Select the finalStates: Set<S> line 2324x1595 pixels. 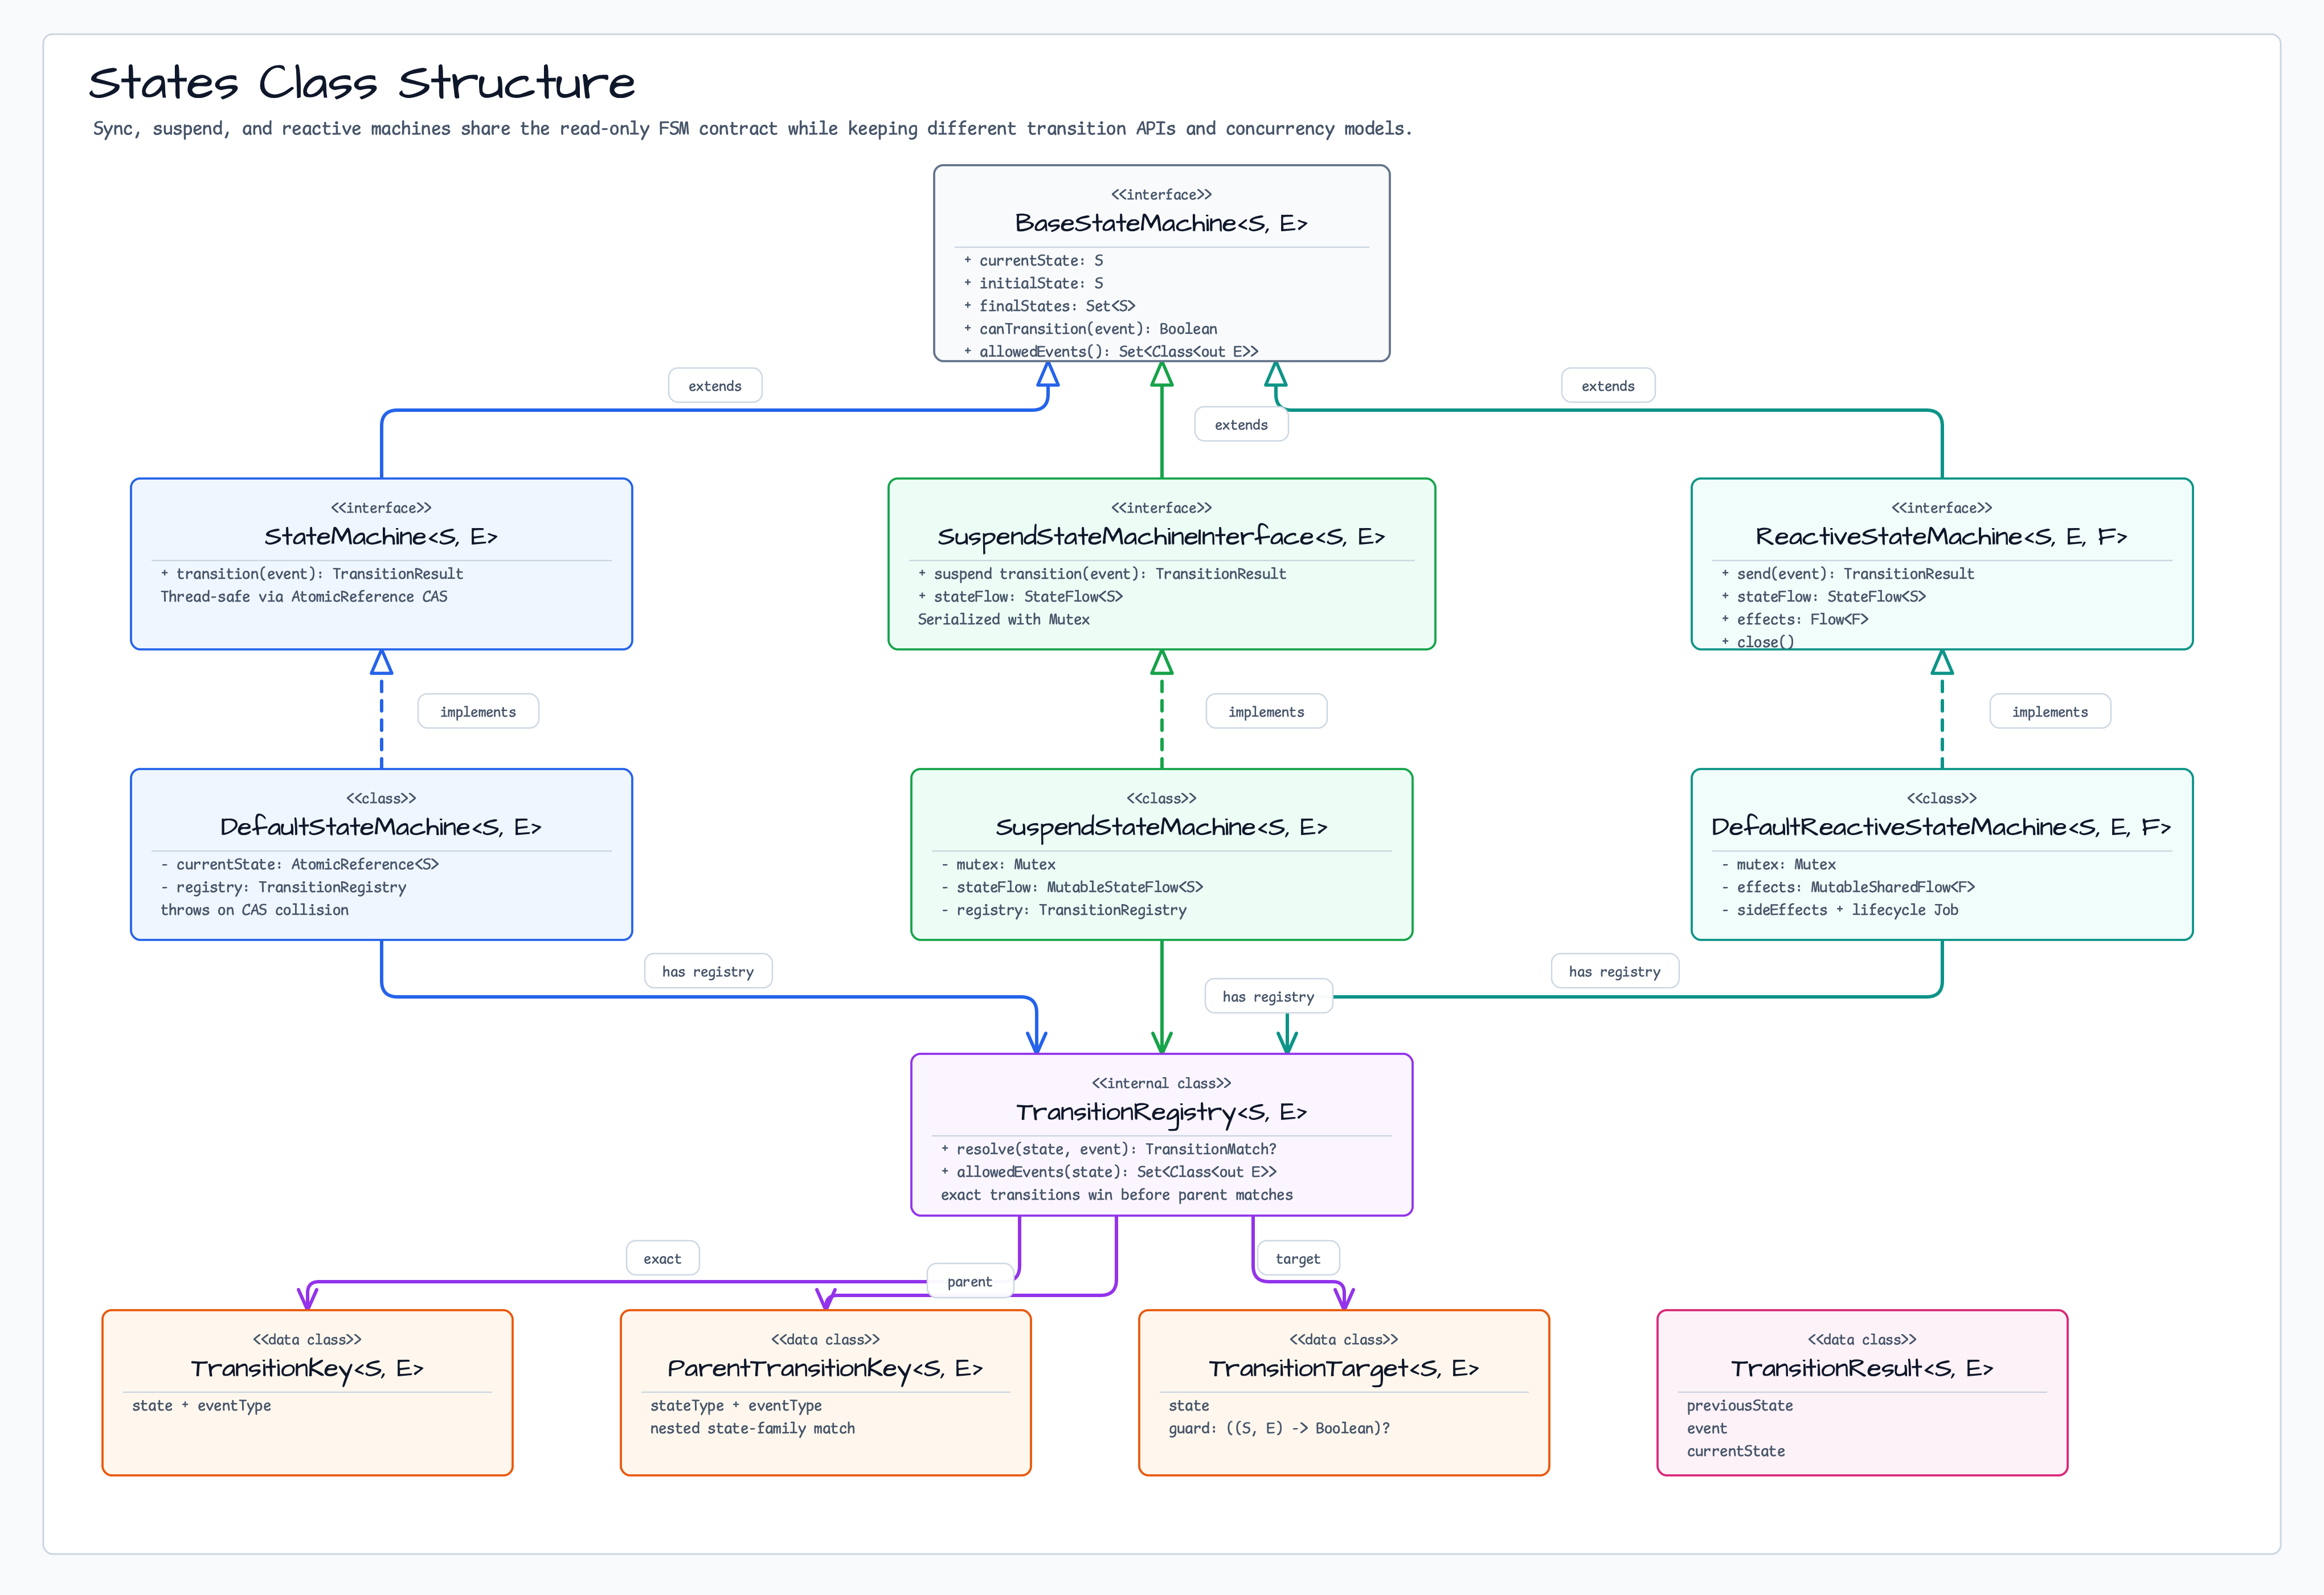(1049, 306)
